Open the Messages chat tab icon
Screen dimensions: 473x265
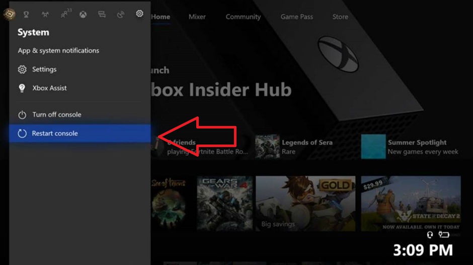tap(102, 14)
